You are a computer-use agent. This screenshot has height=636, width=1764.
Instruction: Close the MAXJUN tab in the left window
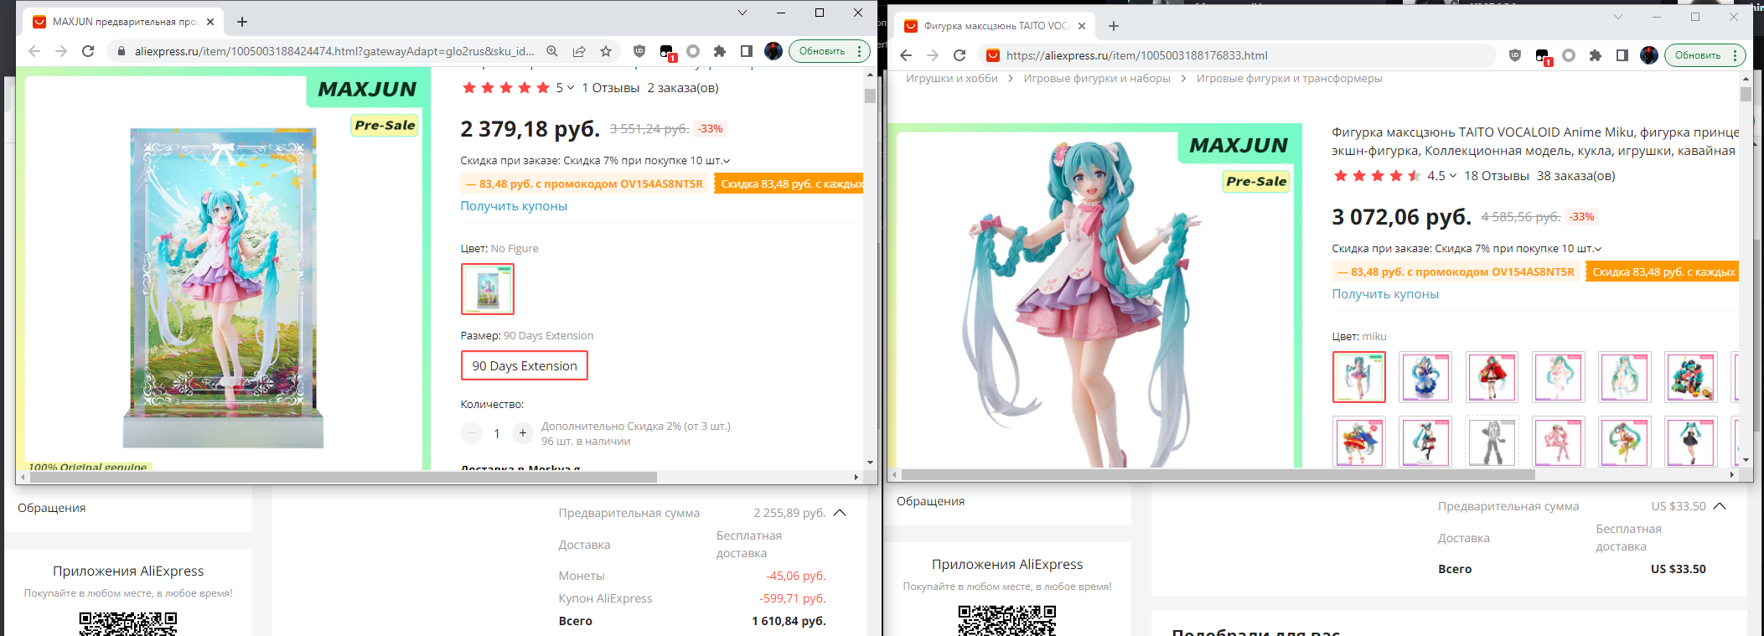pos(210,22)
